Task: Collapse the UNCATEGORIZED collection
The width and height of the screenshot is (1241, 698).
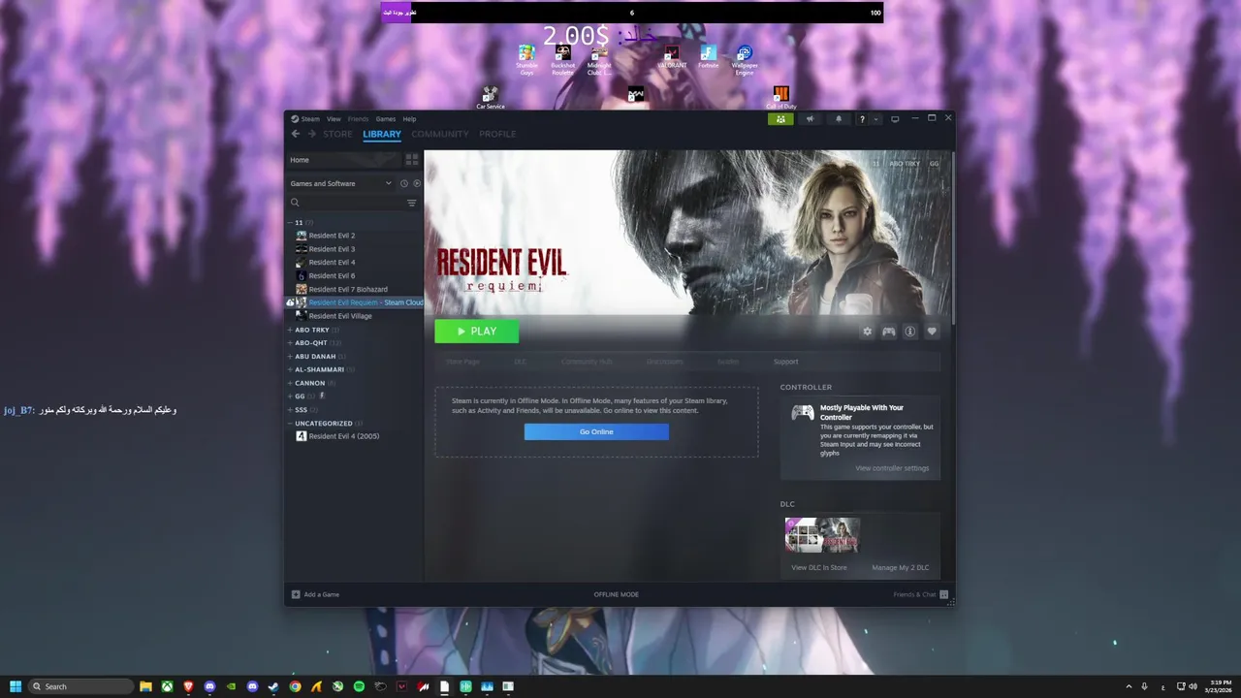Action: click(290, 424)
